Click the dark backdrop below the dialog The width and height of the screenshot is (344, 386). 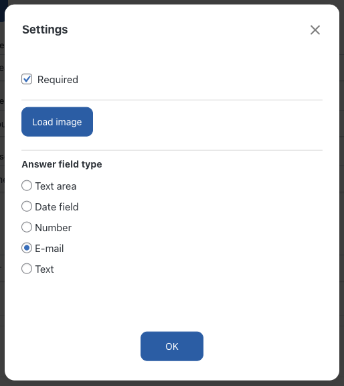(x=172, y=383)
